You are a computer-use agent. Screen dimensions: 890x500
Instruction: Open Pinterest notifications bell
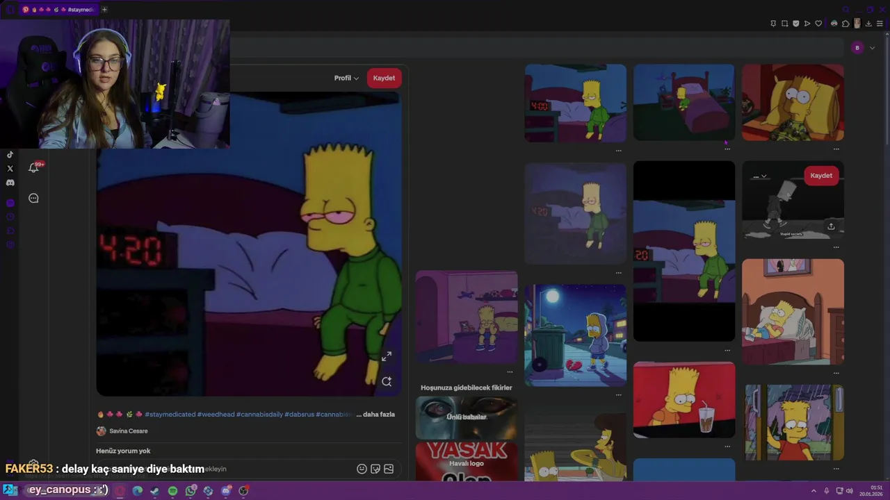pos(33,168)
